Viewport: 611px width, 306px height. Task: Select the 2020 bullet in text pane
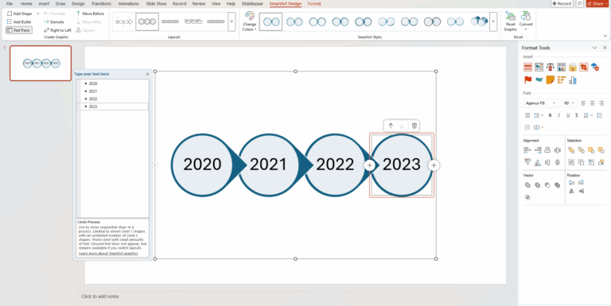click(x=93, y=83)
